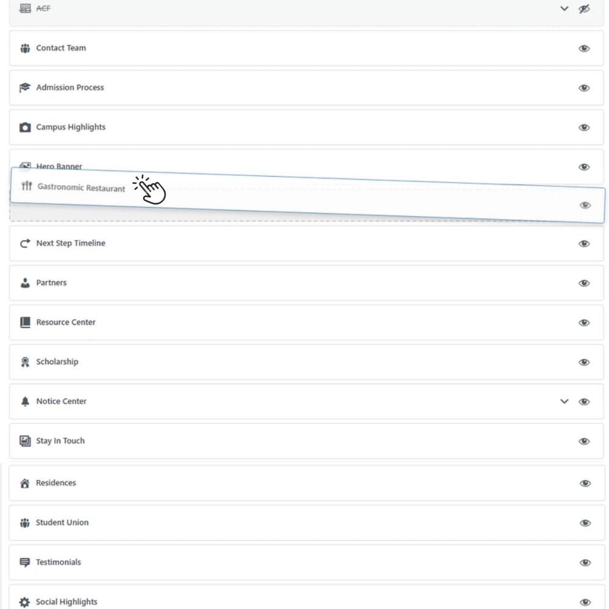Click the Admission Process graduation cap icon
The width and height of the screenshot is (609, 609).
pos(25,88)
